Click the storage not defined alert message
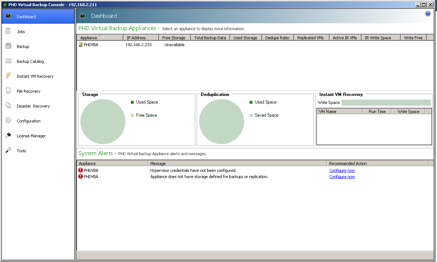The image size is (437, 262). click(209, 177)
